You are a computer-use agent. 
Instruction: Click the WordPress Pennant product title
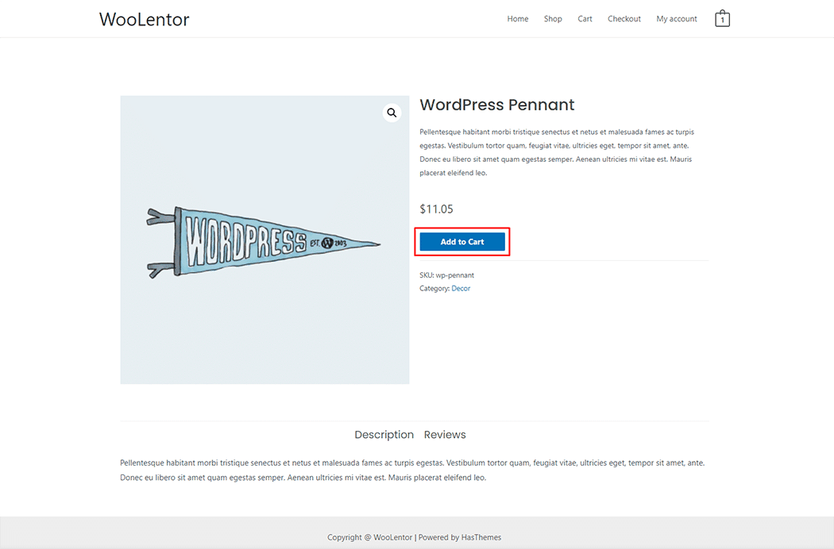pos(496,105)
